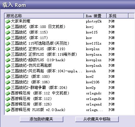Screen dimensions: 135x127
Task: Click the kov115 Rom name cell
Action: [92, 33]
